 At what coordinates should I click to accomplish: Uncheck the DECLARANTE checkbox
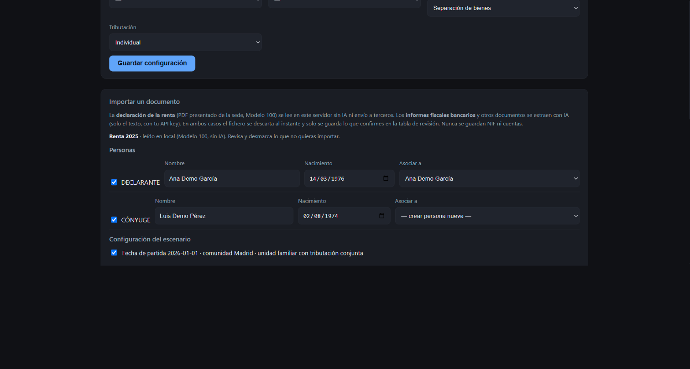tap(114, 182)
